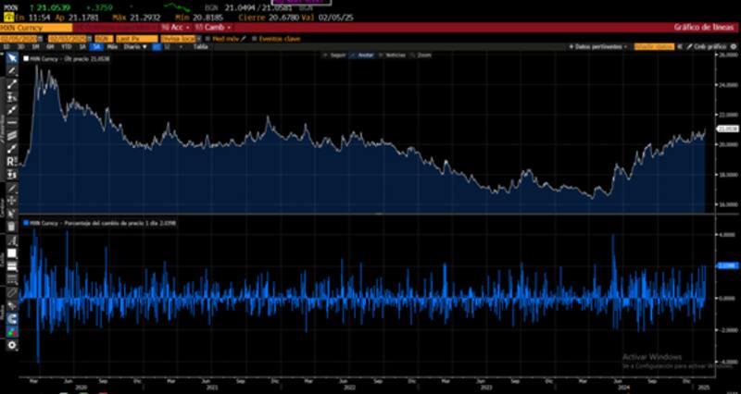Click the blue color swatch of the percentage change legend
The height and width of the screenshot is (394, 741).
(25, 224)
